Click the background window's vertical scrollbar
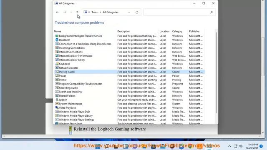Viewport: 267px width, 150px height. point(263,56)
